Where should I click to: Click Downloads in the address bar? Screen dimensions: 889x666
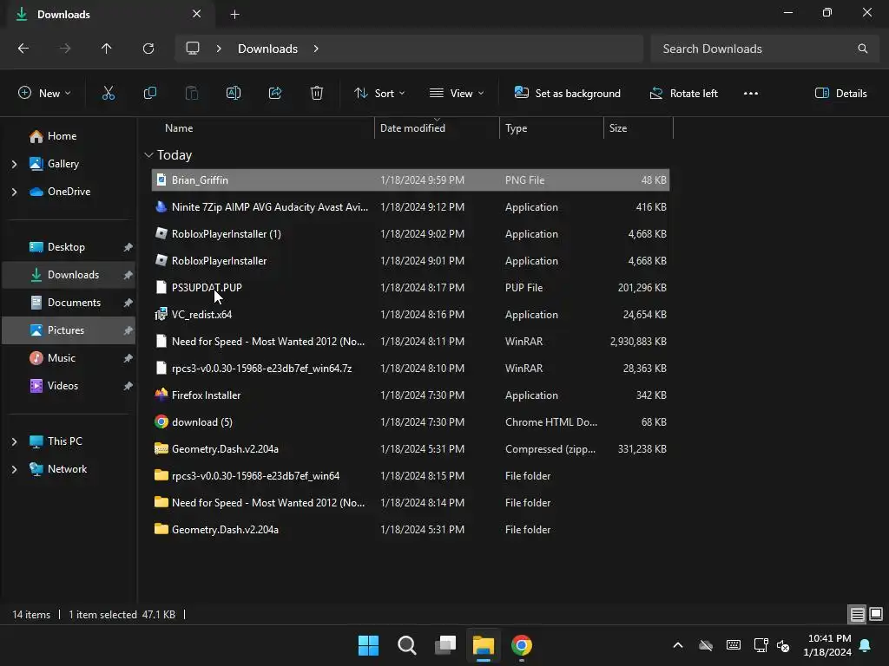267,49
